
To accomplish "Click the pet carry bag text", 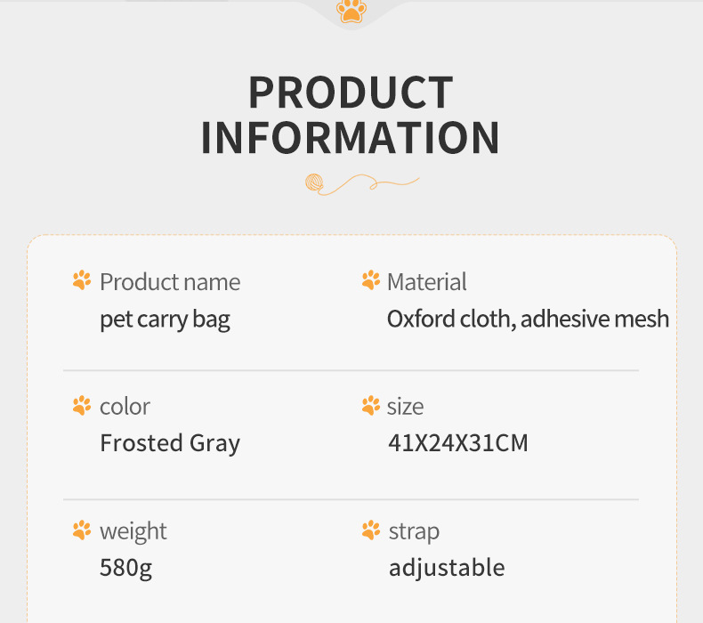I will (165, 320).
